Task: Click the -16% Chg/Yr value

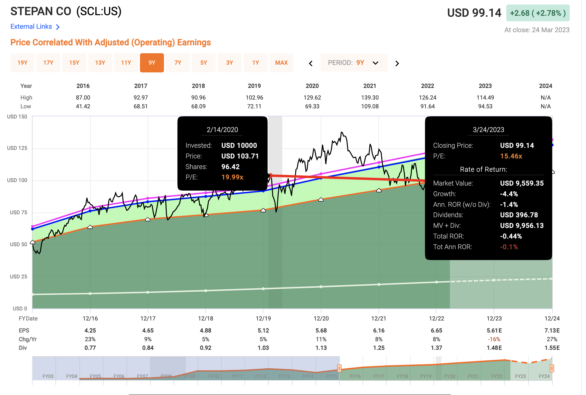Action: click(x=494, y=339)
